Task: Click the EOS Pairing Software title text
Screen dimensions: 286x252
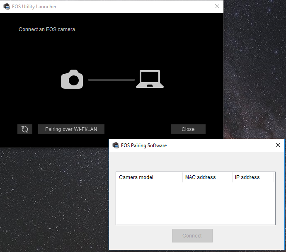Action: [144, 145]
